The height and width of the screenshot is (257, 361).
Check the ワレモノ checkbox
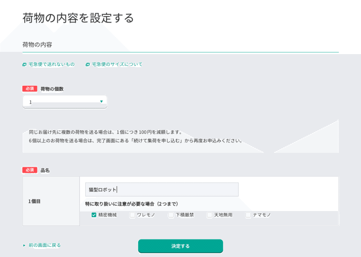point(132,215)
